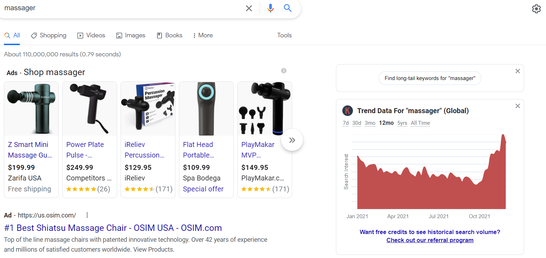Image resolution: width=546 pixels, height=258 pixels.
Task: Click the magnifying glass search icon
Action: coord(288,8)
